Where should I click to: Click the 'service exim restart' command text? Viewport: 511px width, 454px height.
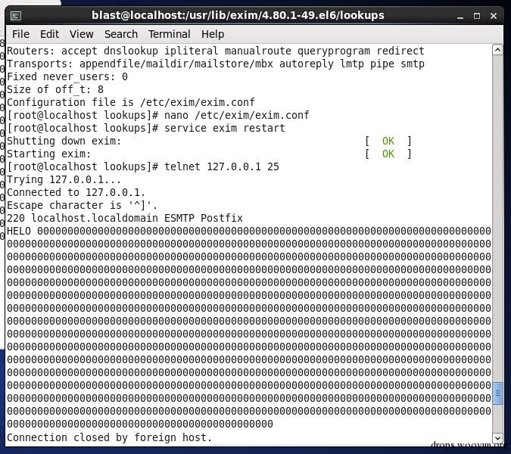[225, 128]
